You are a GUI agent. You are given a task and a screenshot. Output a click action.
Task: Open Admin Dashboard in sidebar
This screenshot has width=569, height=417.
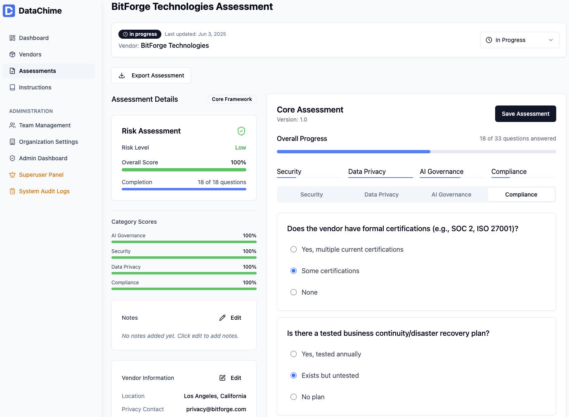(x=49, y=158)
